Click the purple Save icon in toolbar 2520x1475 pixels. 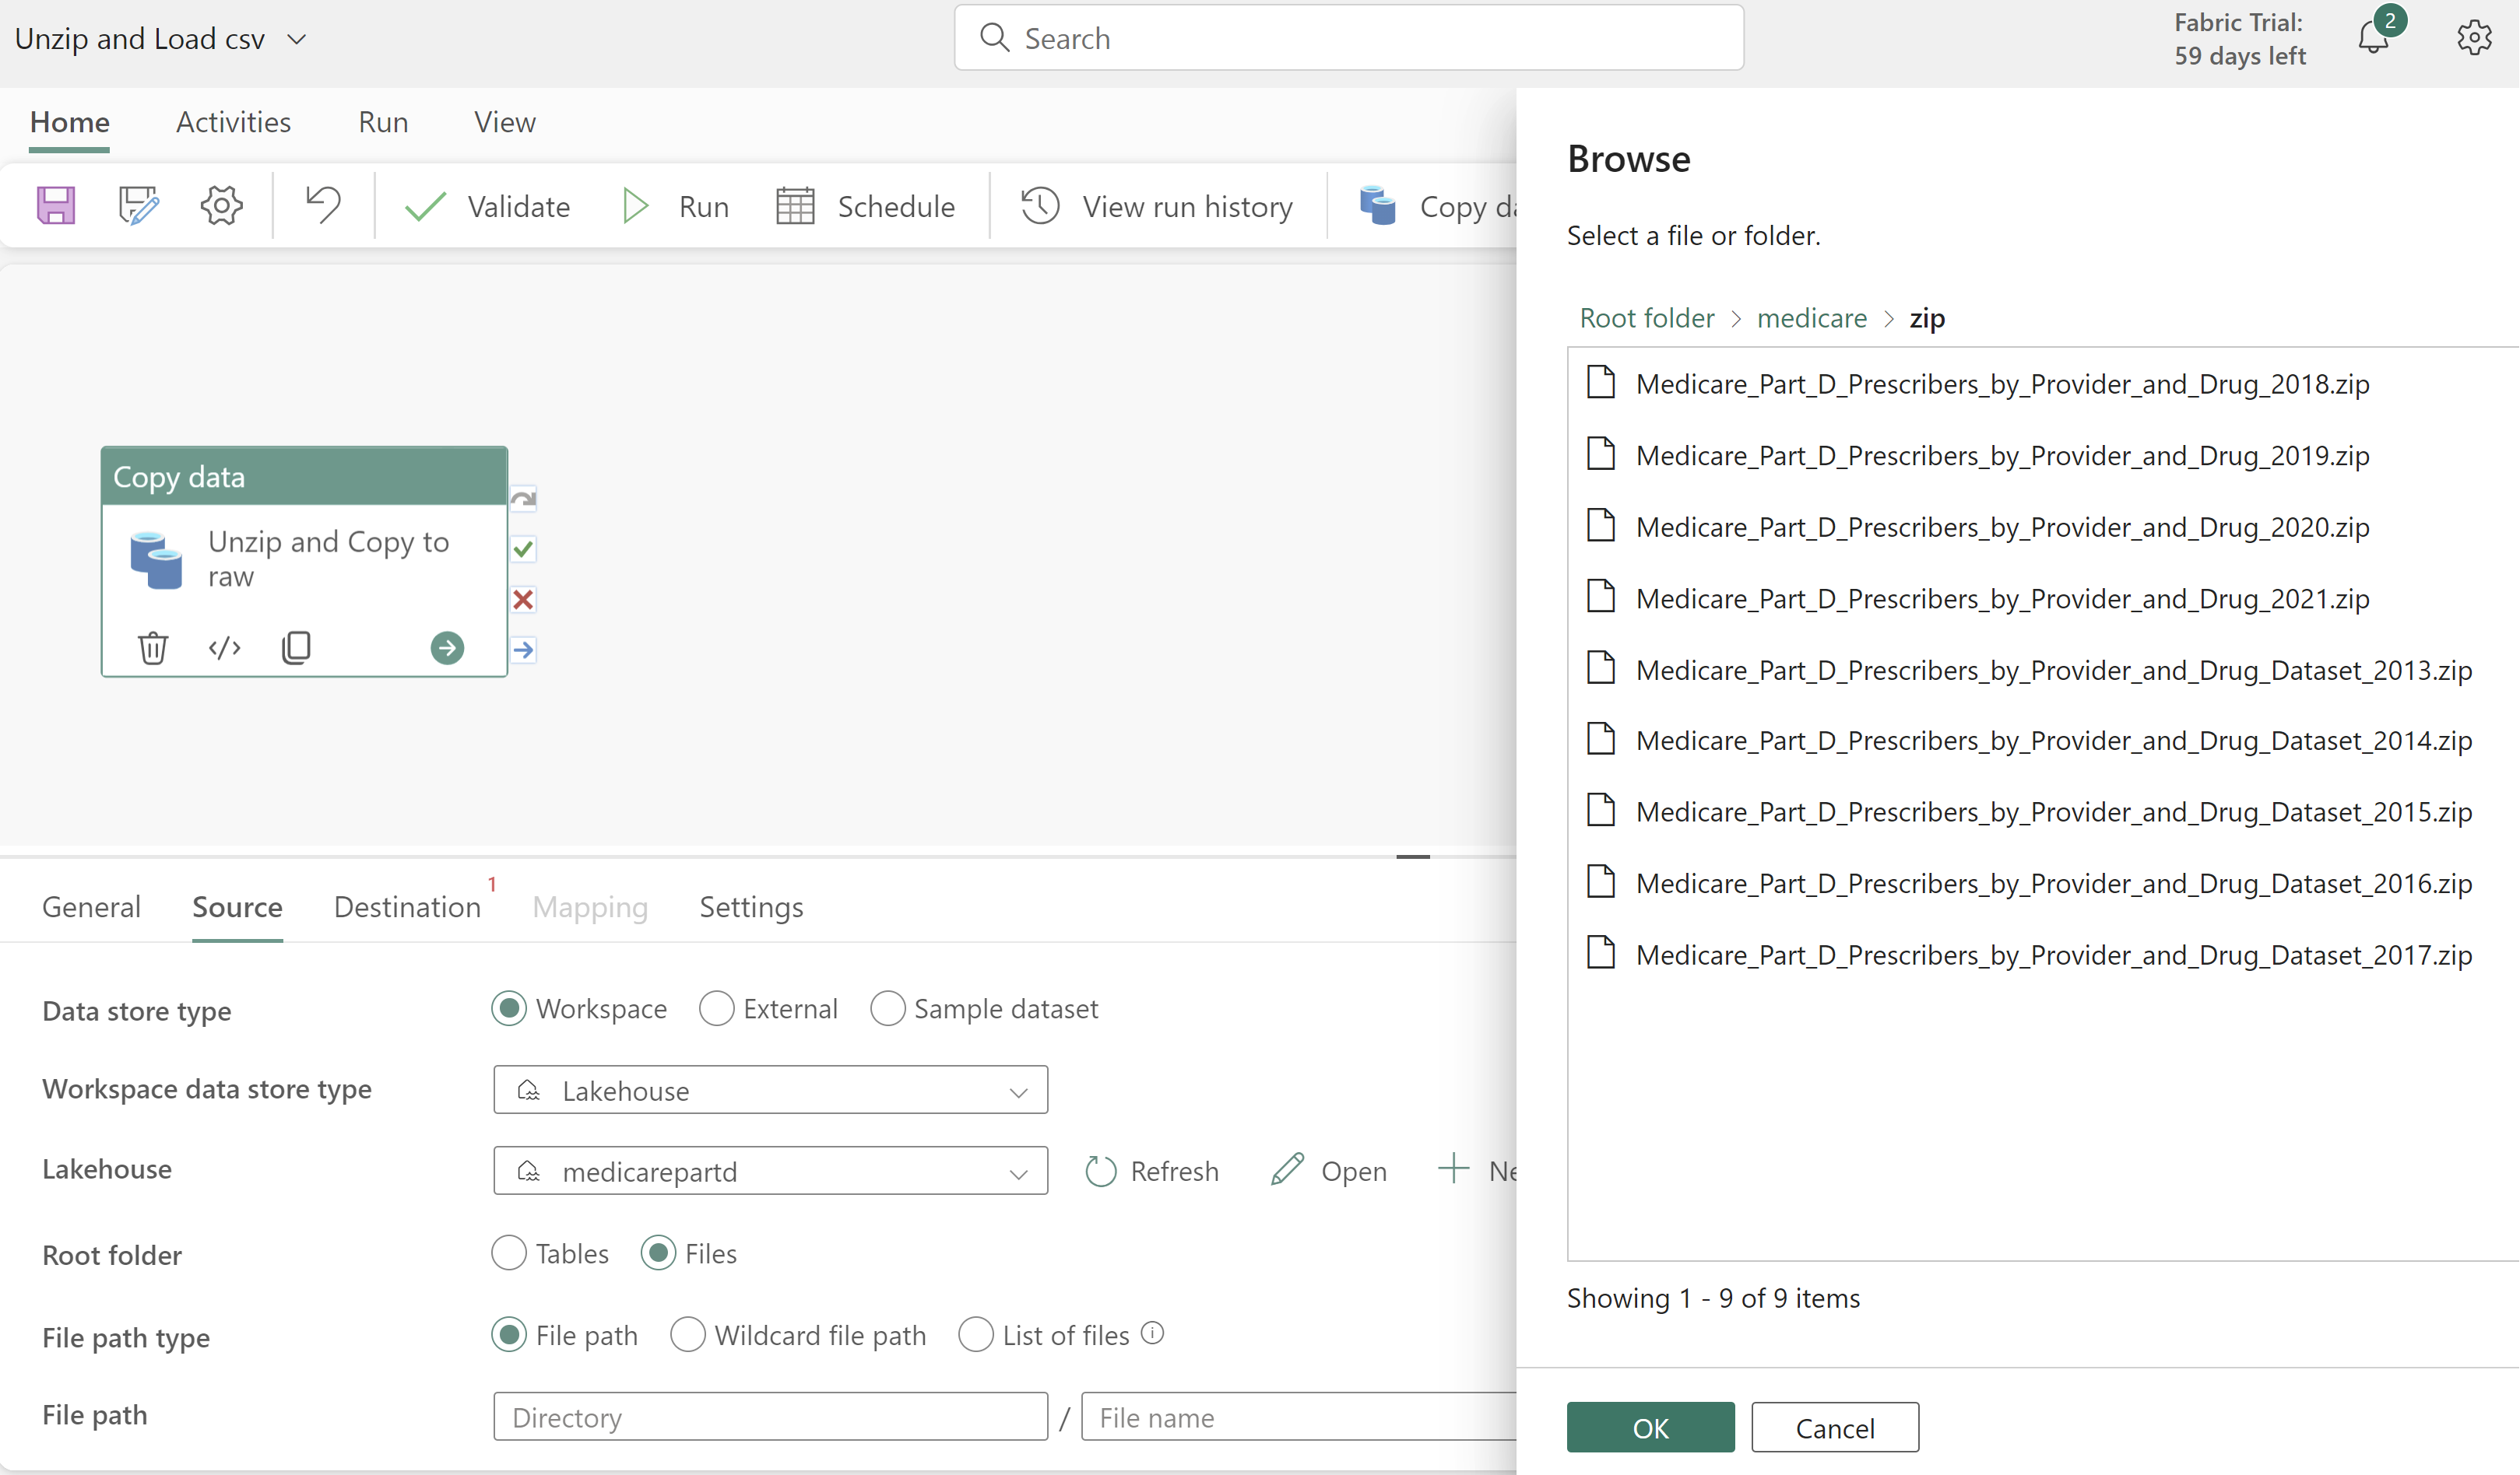(x=56, y=206)
